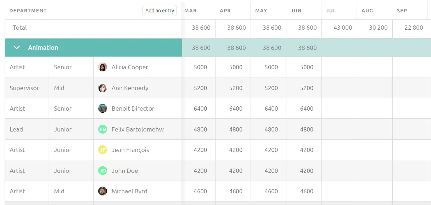Click the JF initials avatar

102,150
